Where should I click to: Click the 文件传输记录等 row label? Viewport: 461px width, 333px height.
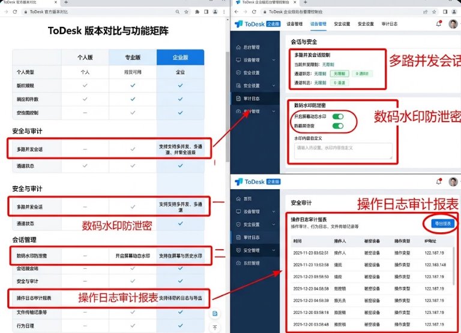pos(31,313)
